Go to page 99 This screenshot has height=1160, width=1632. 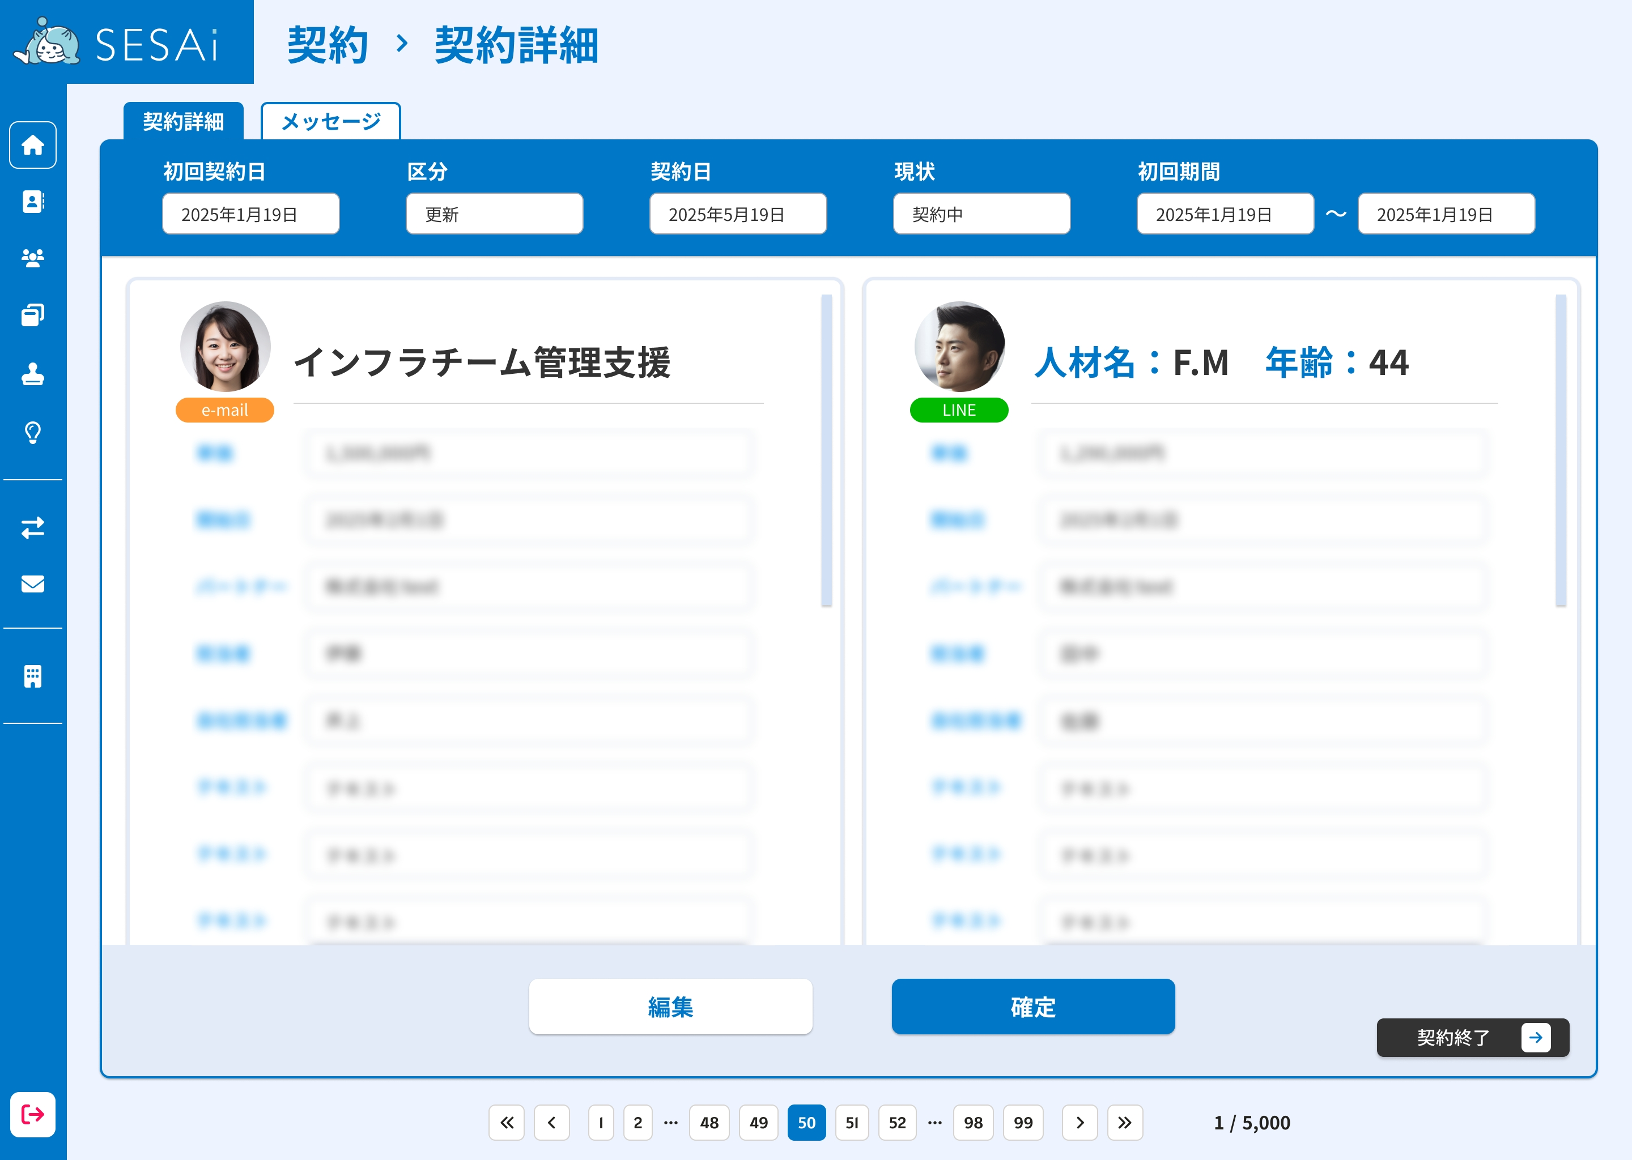pyautogui.click(x=1023, y=1123)
